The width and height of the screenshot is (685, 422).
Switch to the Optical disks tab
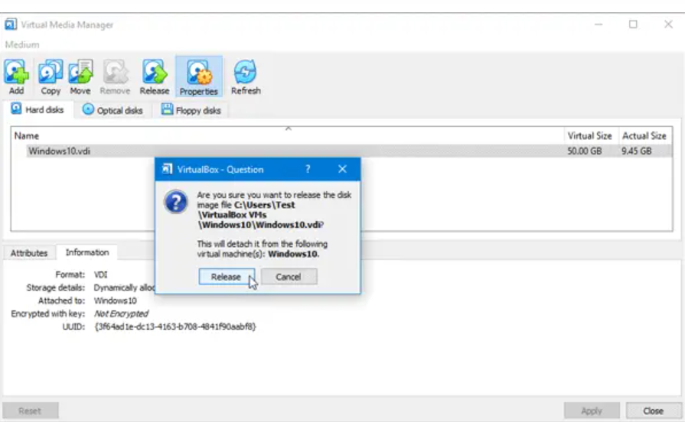[x=113, y=110]
